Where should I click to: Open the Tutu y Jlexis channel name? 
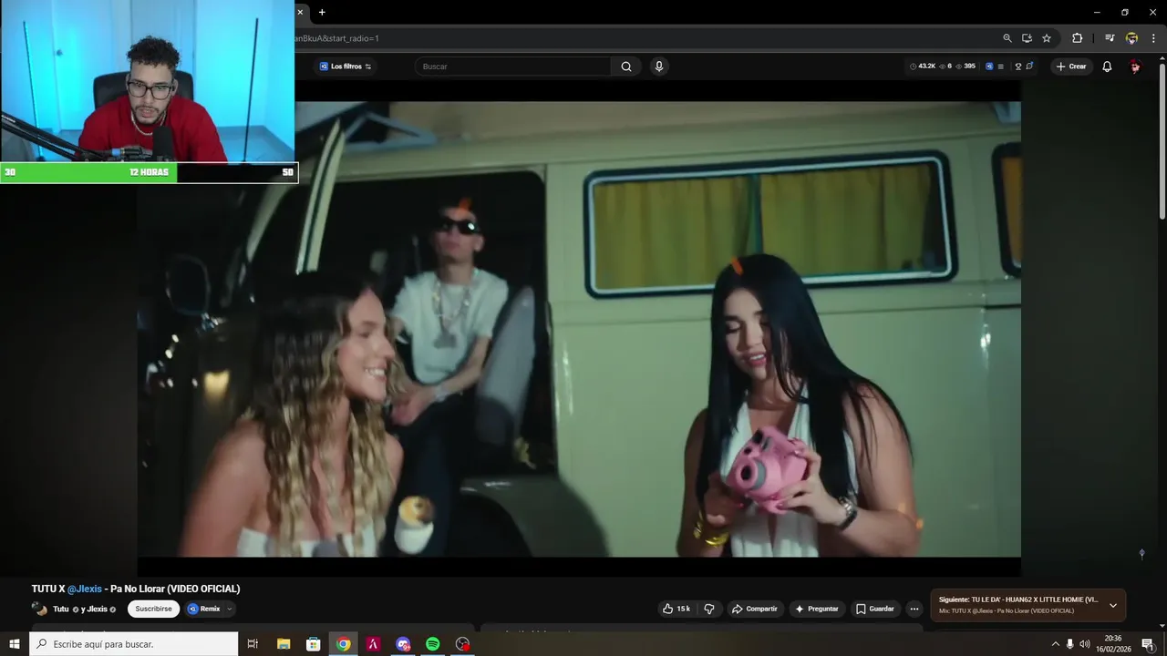click(84, 609)
